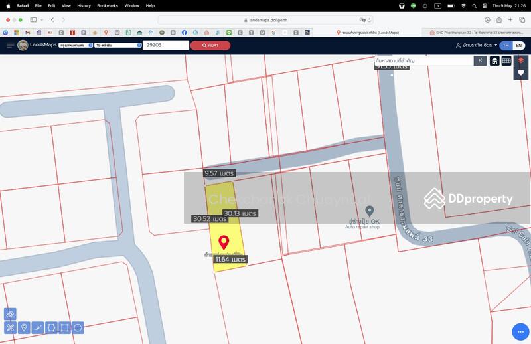Switch language to TH
This screenshot has height=344, width=531.
506,45
